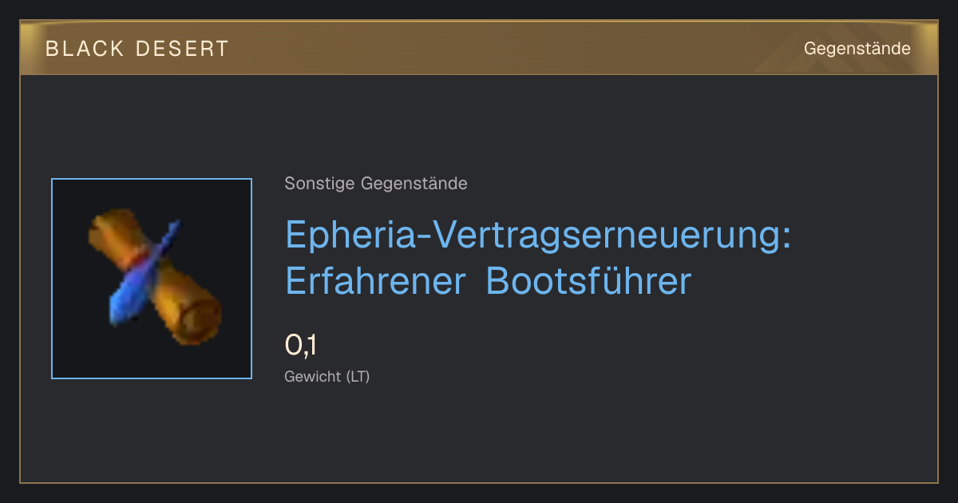Click Gegenstände in the Sonstige Gegenstände label

(x=414, y=184)
